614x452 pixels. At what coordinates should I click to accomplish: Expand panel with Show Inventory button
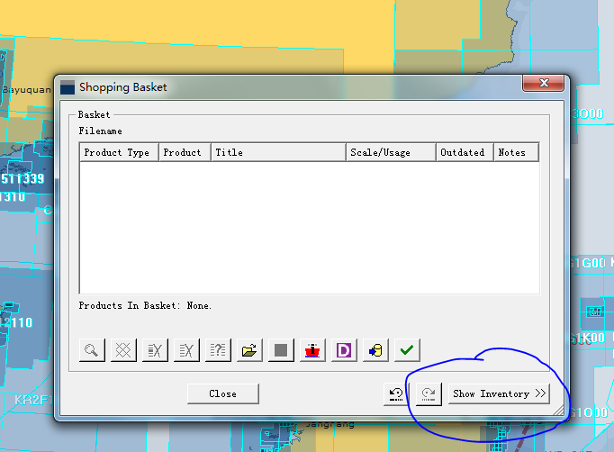(499, 394)
